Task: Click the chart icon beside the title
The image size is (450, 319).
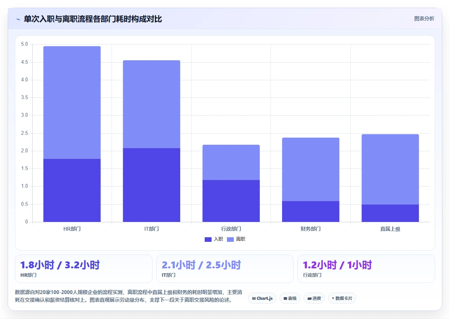Action: click(x=18, y=19)
